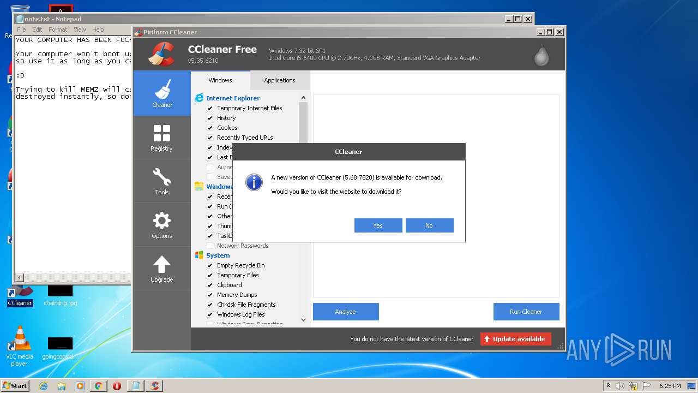The width and height of the screenshot is (698, 393).
Task: Uncheck Memory Dumps
Action: (x=210, y=295)
